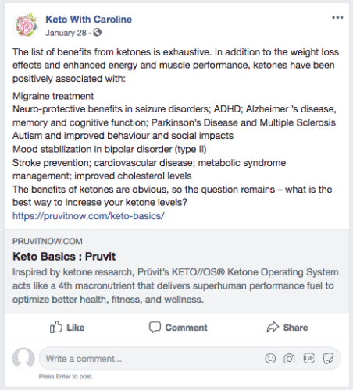Open the Keto With Caroline page name link

(x=89, y=19)
